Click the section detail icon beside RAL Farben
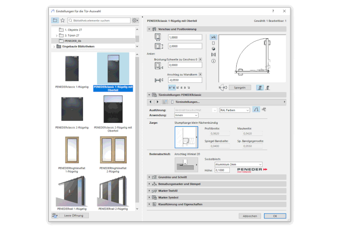 point(264,109)
